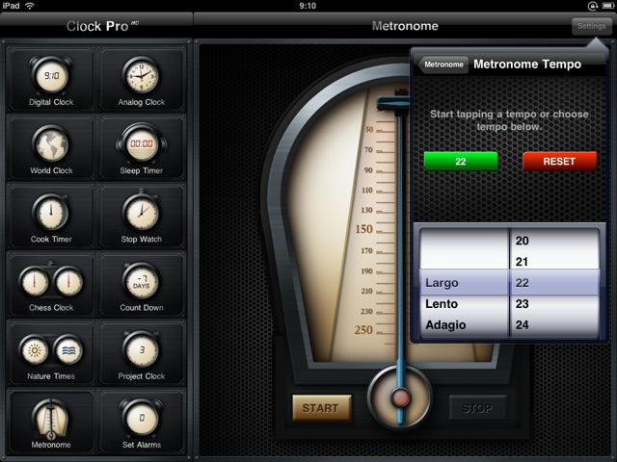This screenshot has height=462, width=617.
Task: Open the Count Down days clock
Action: [x=142, y=286]
